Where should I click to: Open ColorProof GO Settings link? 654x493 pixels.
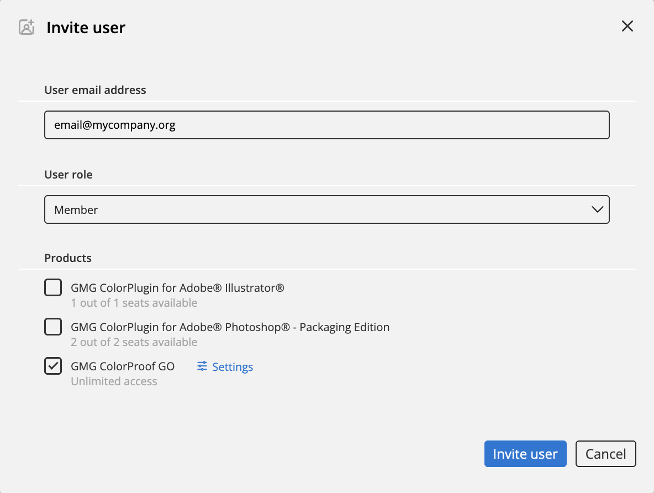point(225,366)
